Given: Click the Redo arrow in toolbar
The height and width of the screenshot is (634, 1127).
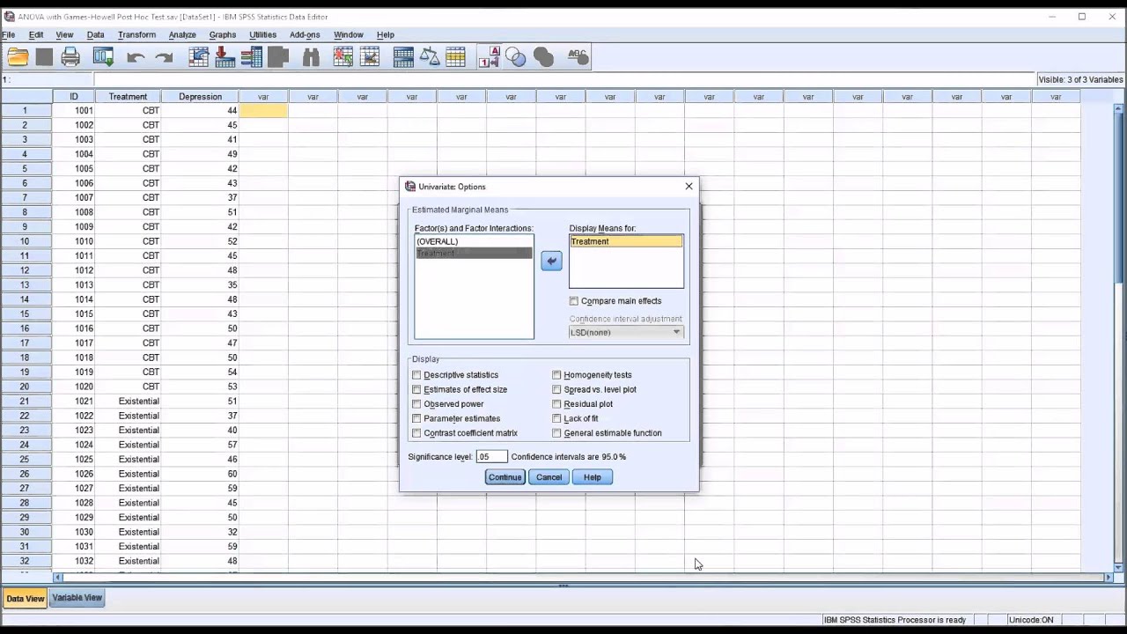Looking at the screenshot, I should pos(164,57).
